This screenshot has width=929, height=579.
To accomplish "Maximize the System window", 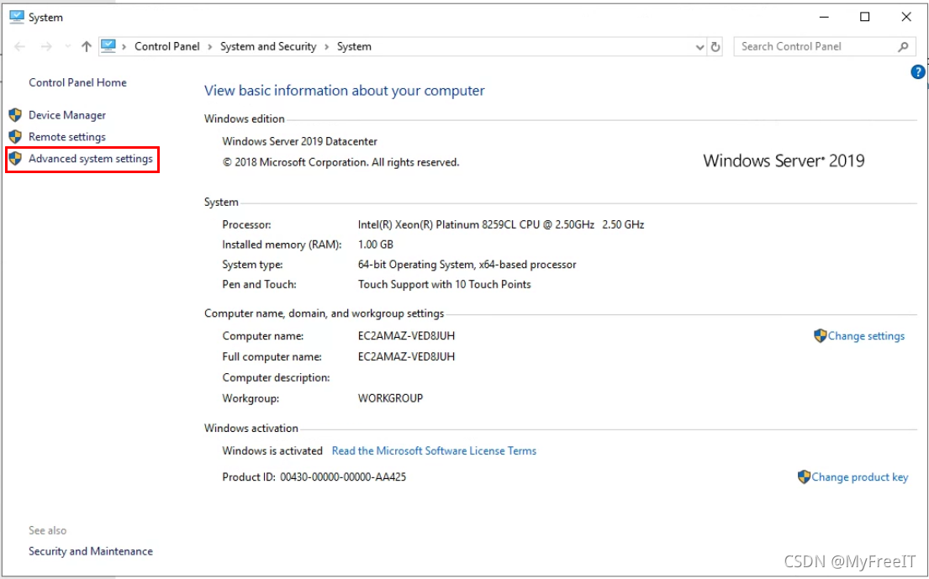I will click(x=865, y=17).
